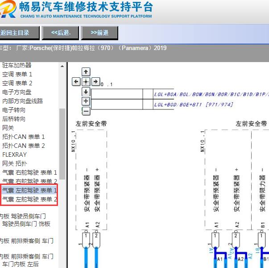The height and width of the screenshot is (268, 269).
Task: Zoom out with the minus icon
Action: coord(86,111)
